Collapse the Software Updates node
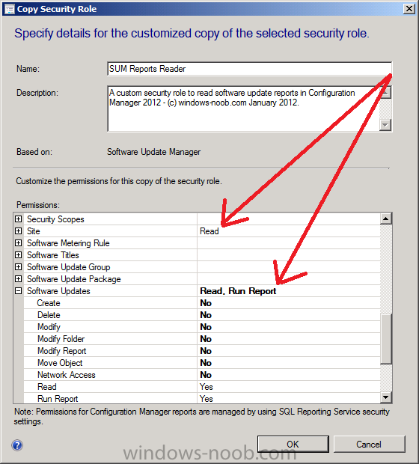Viewport: 419px width, 464px height. 19,291
